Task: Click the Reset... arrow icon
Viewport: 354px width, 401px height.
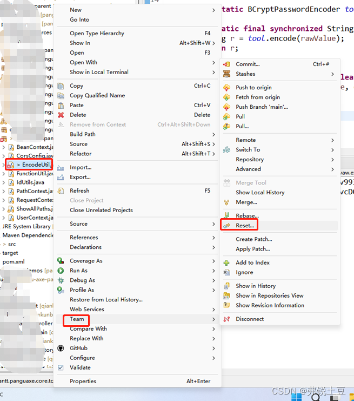Action: tap(226, 226)
